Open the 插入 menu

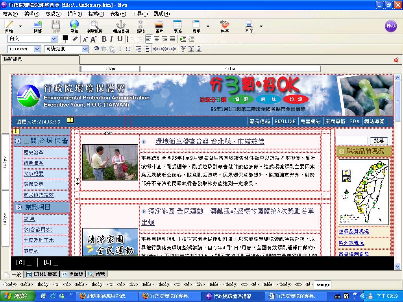[x=75, y=14]
